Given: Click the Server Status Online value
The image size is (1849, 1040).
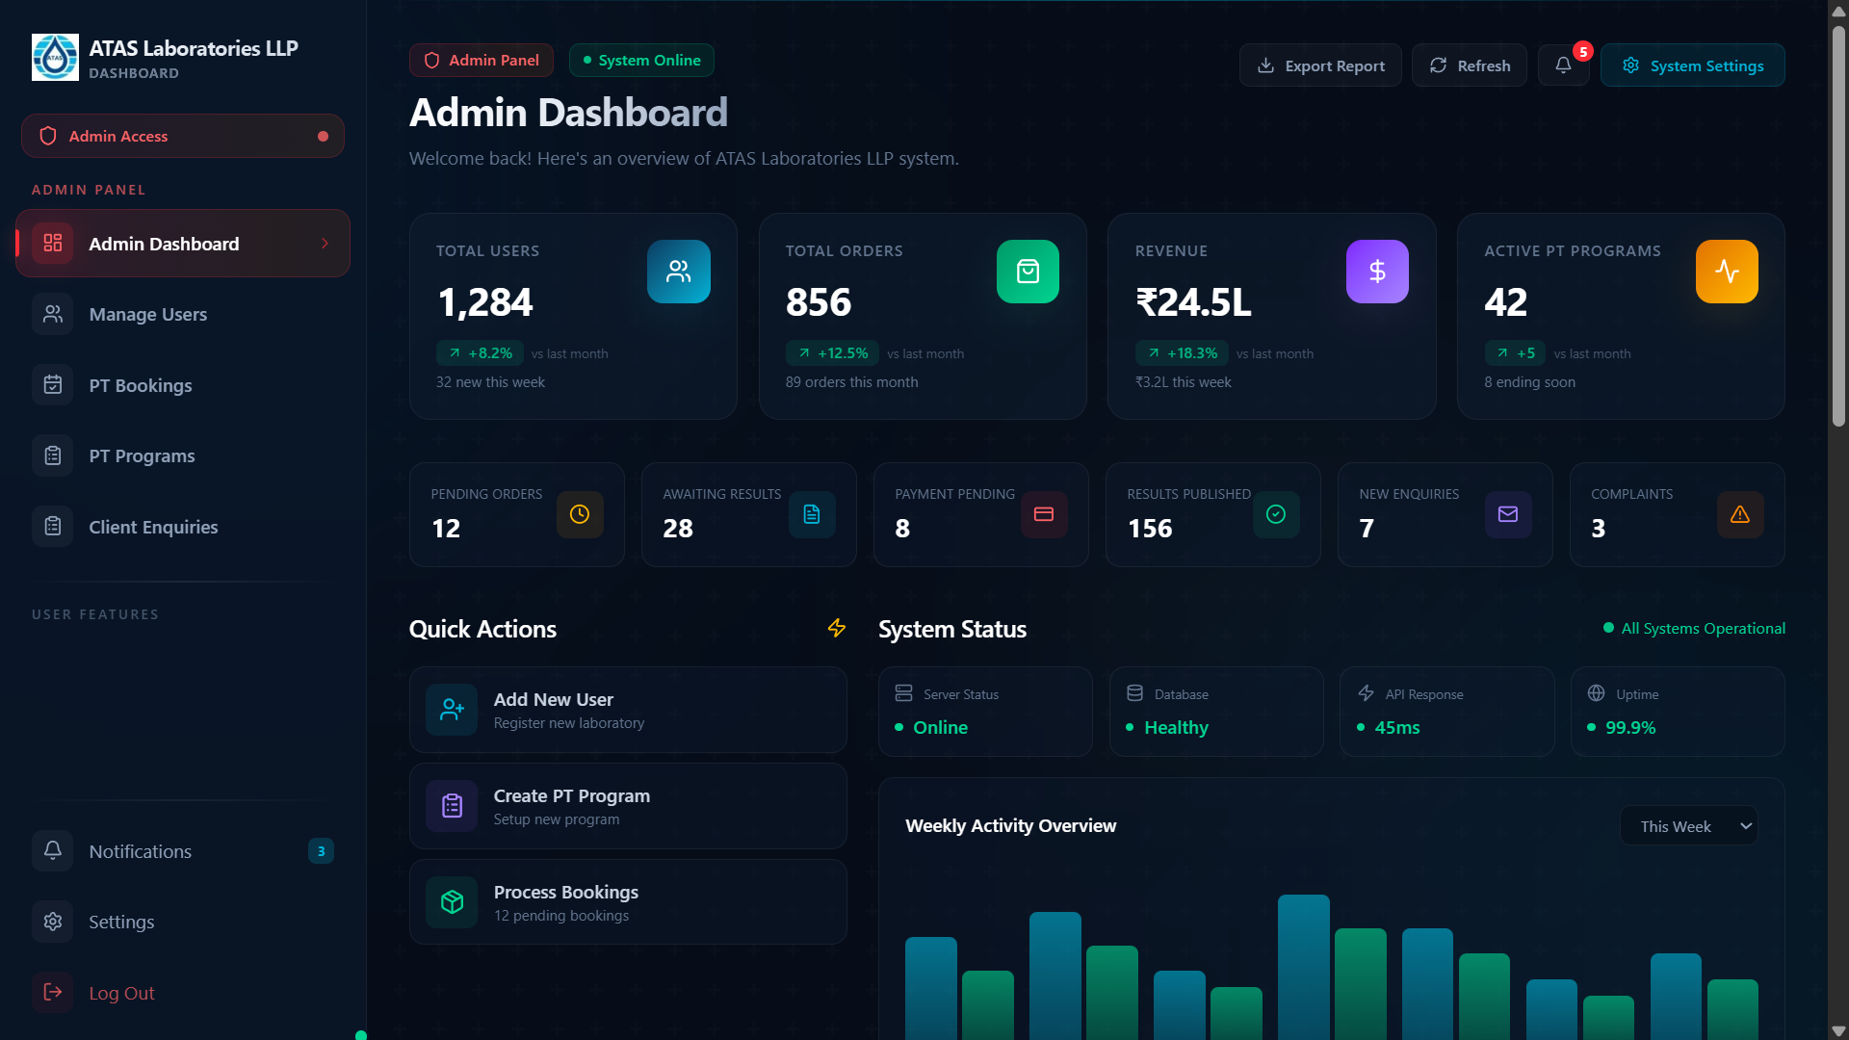Looking at the screenshot, I should click(940, 727).
